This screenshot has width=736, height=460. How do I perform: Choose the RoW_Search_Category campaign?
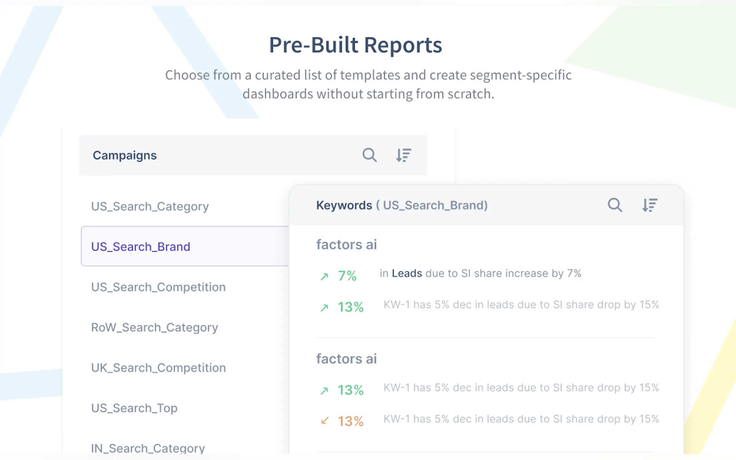click(x=154, y=328)
